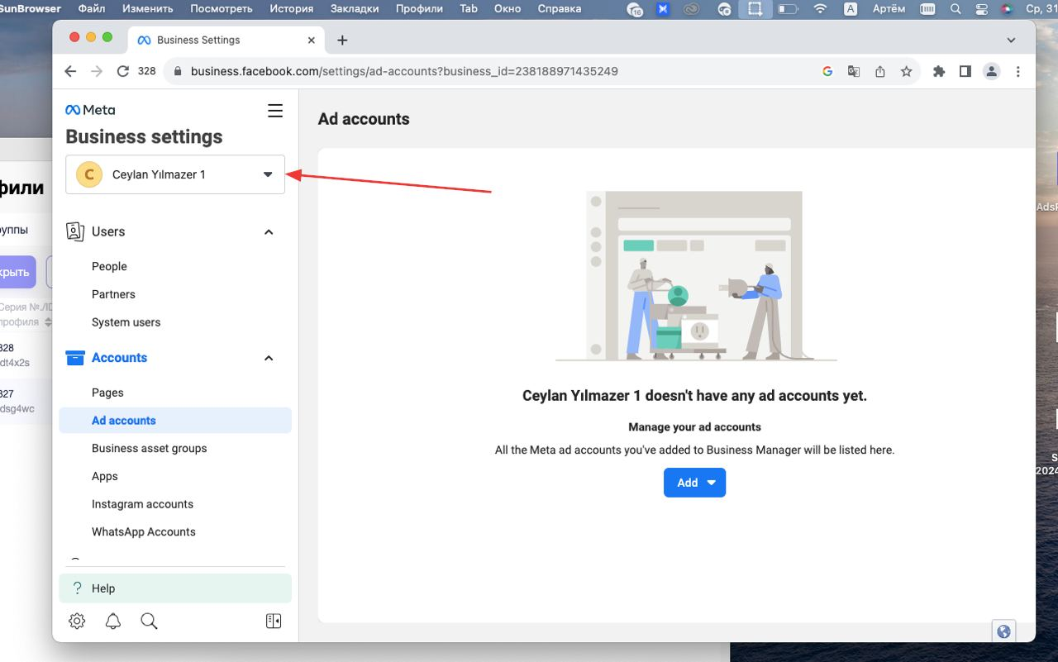Click the Help button
This screenshot has height=662, width=1058.
coord(175,588)
